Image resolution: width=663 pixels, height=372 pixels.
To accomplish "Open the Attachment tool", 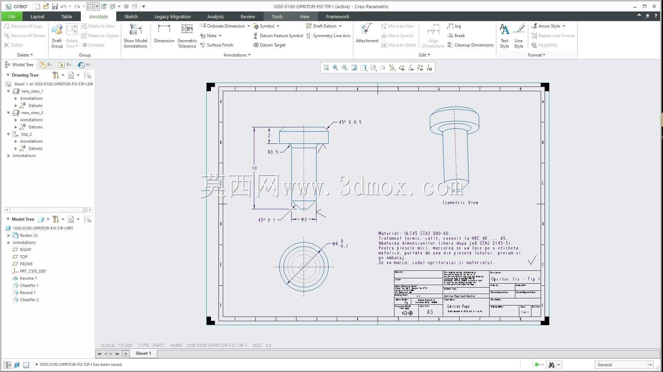I will tap(367, 34).
